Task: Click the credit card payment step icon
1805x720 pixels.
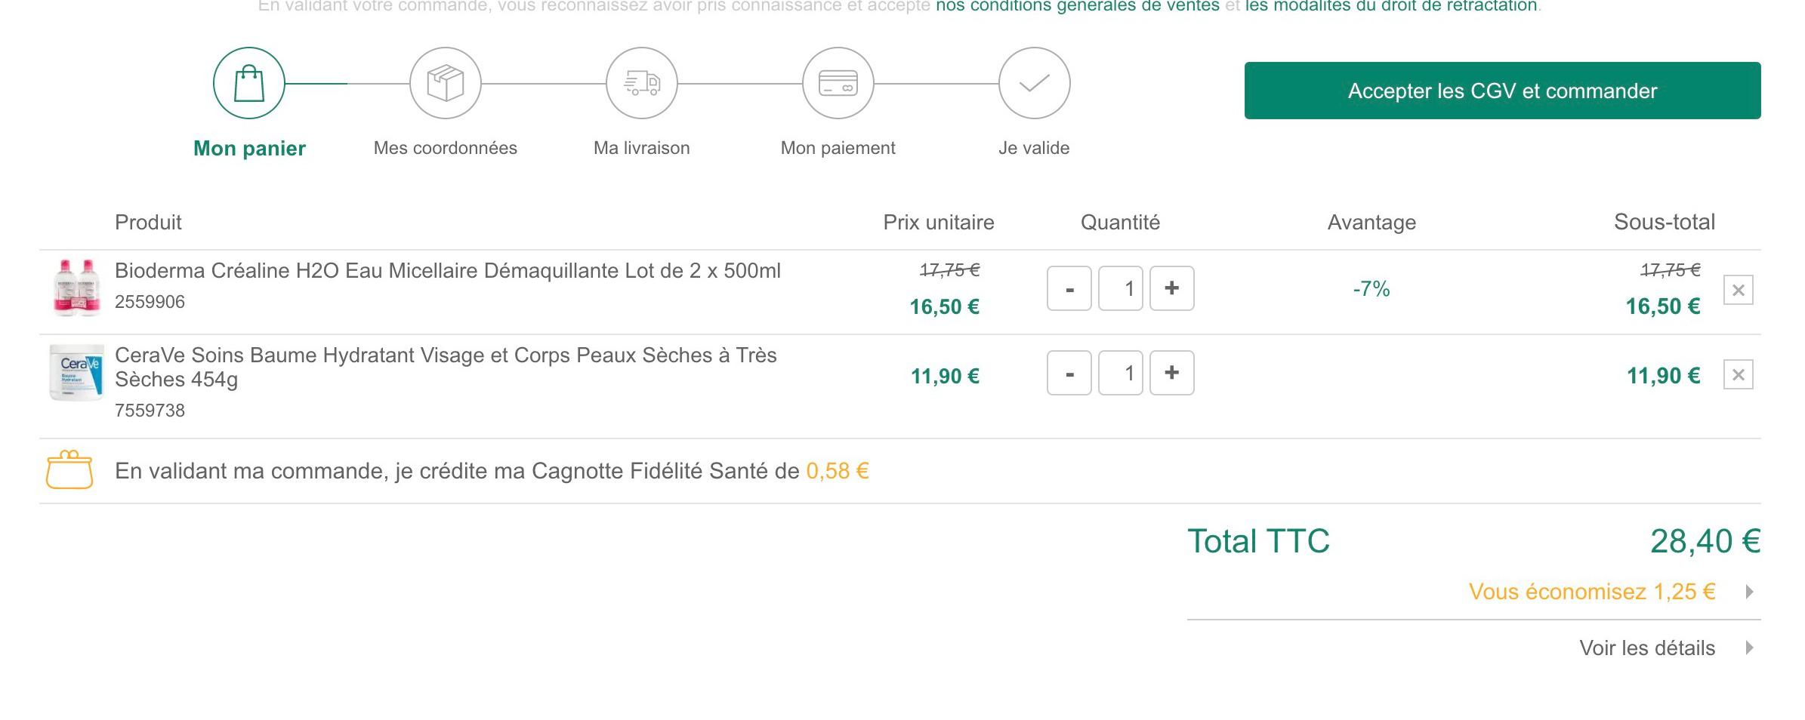Action: coord(838,83)
